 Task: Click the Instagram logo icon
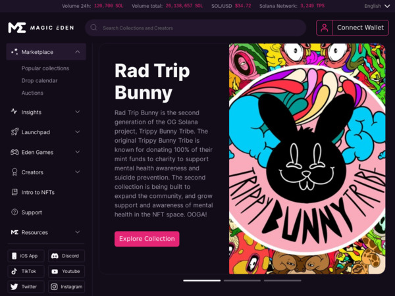[x=54, y=287]
